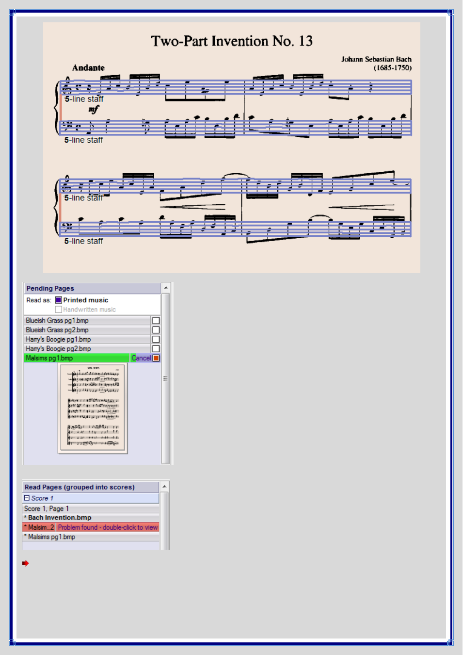
Task: Select Blueish Grass pg2.bmp in Pending Pages
Action: coord(87,330)
